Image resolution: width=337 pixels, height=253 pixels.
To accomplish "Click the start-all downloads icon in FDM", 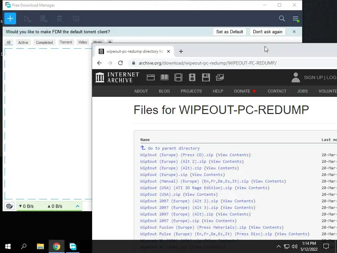I will point(27,19).
